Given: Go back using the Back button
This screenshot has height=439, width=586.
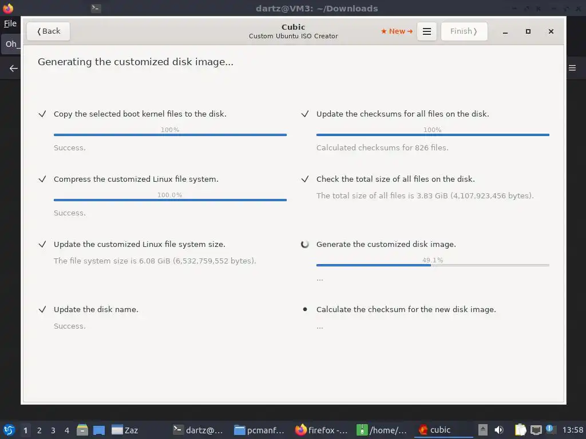Looking at the screenshot, I should 48,31.
